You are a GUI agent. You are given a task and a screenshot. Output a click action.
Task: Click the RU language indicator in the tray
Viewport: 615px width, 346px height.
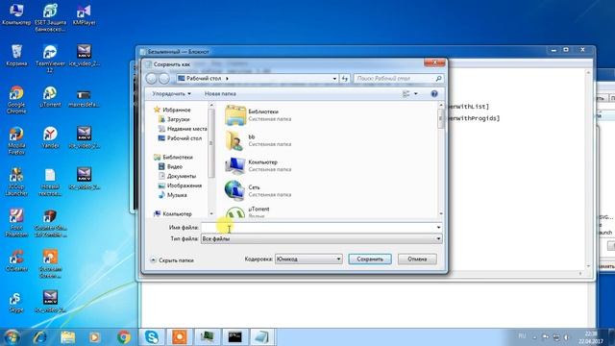(x=522, y=336)
